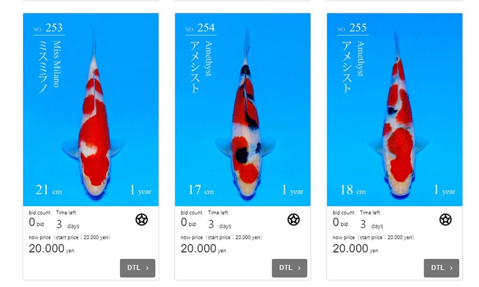Screen dimensions: 479x287
Task: View details via DTL button for koi 255
Action: [x=441, y=268]
